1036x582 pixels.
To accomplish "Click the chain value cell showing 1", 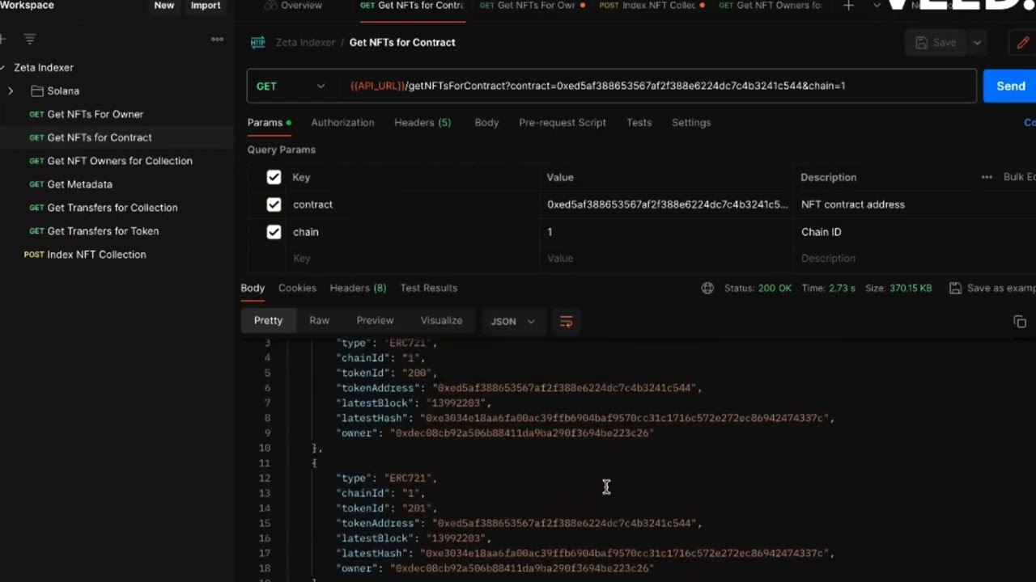I will (667, 232).
